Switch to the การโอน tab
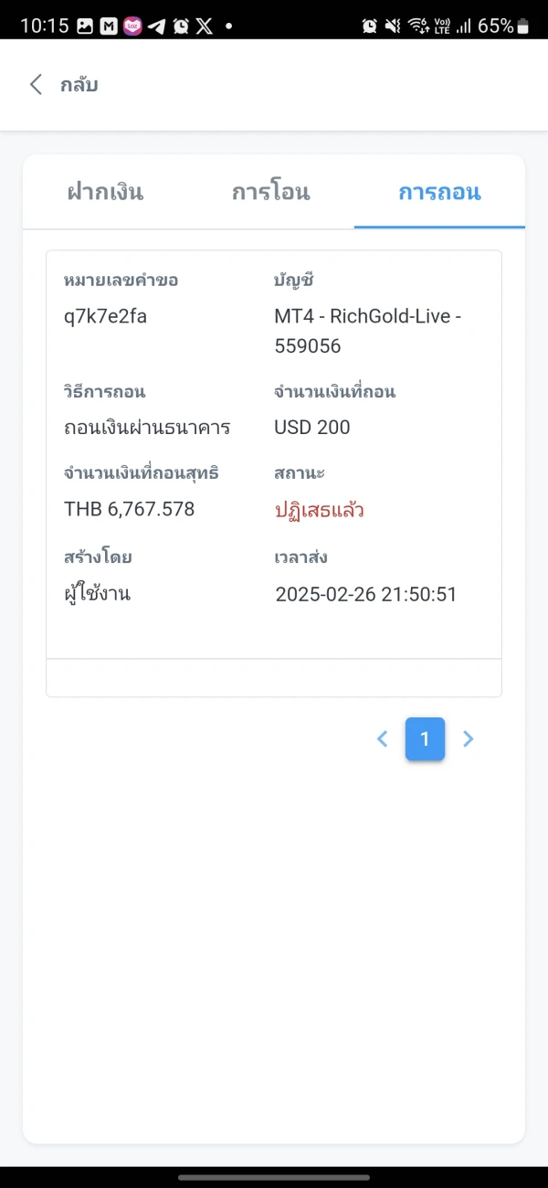 tap(270, 192)
